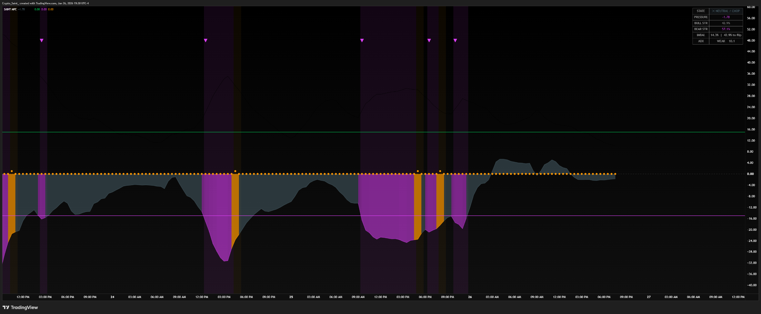761x314 pixels.
Task: Select the leftmost magenta triangle signal marker
Action: pos(42,40)
